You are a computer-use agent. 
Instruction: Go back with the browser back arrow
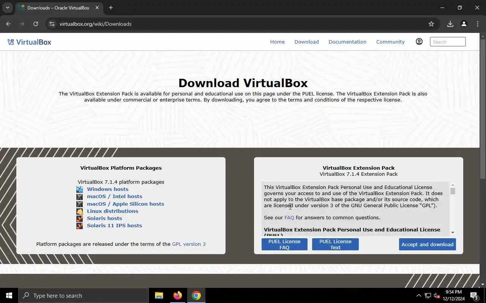[x=8, y=24]
